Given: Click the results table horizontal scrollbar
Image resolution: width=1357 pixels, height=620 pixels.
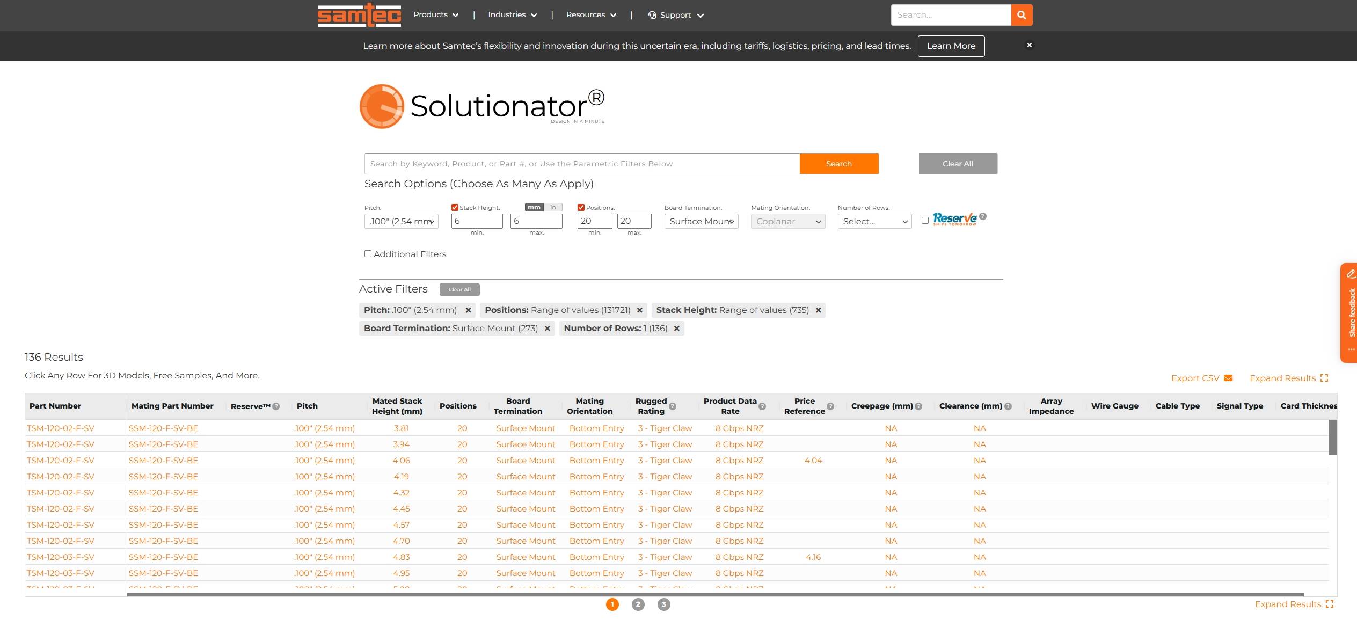Looking at the screenshot, I should (x=715, y=594).
